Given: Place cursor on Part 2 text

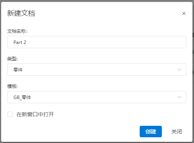Looking at the screenshot, I should (x=20, y=42).
